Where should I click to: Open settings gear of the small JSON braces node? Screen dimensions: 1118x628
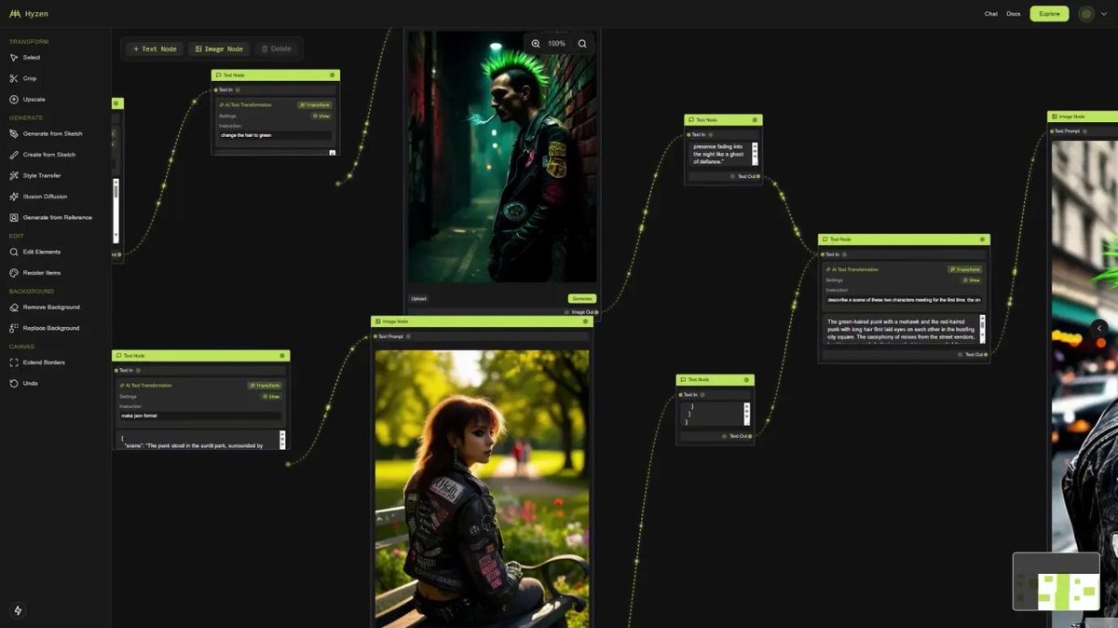(x=746, y=379)
